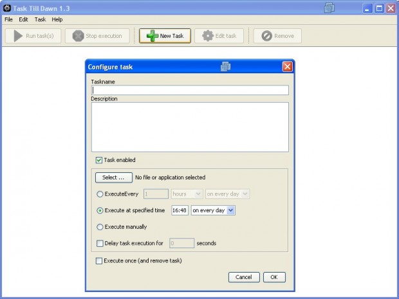This screenshot has height=299, width=399.
Task: Click the New Task green plus icon
Action: (x=152, y=36)
